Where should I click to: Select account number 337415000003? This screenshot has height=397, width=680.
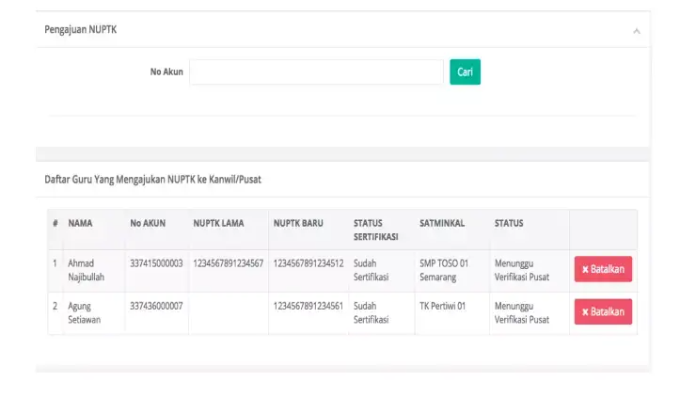[x=156, y=263]
